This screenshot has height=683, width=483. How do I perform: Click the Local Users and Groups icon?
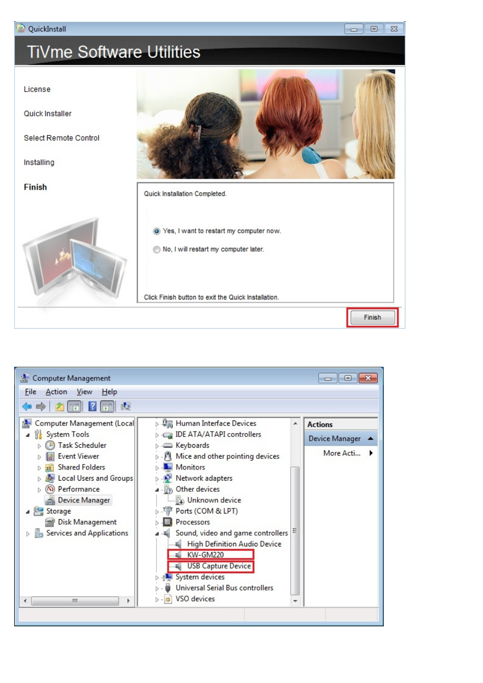pyautogui.click(x=50, y=478)
